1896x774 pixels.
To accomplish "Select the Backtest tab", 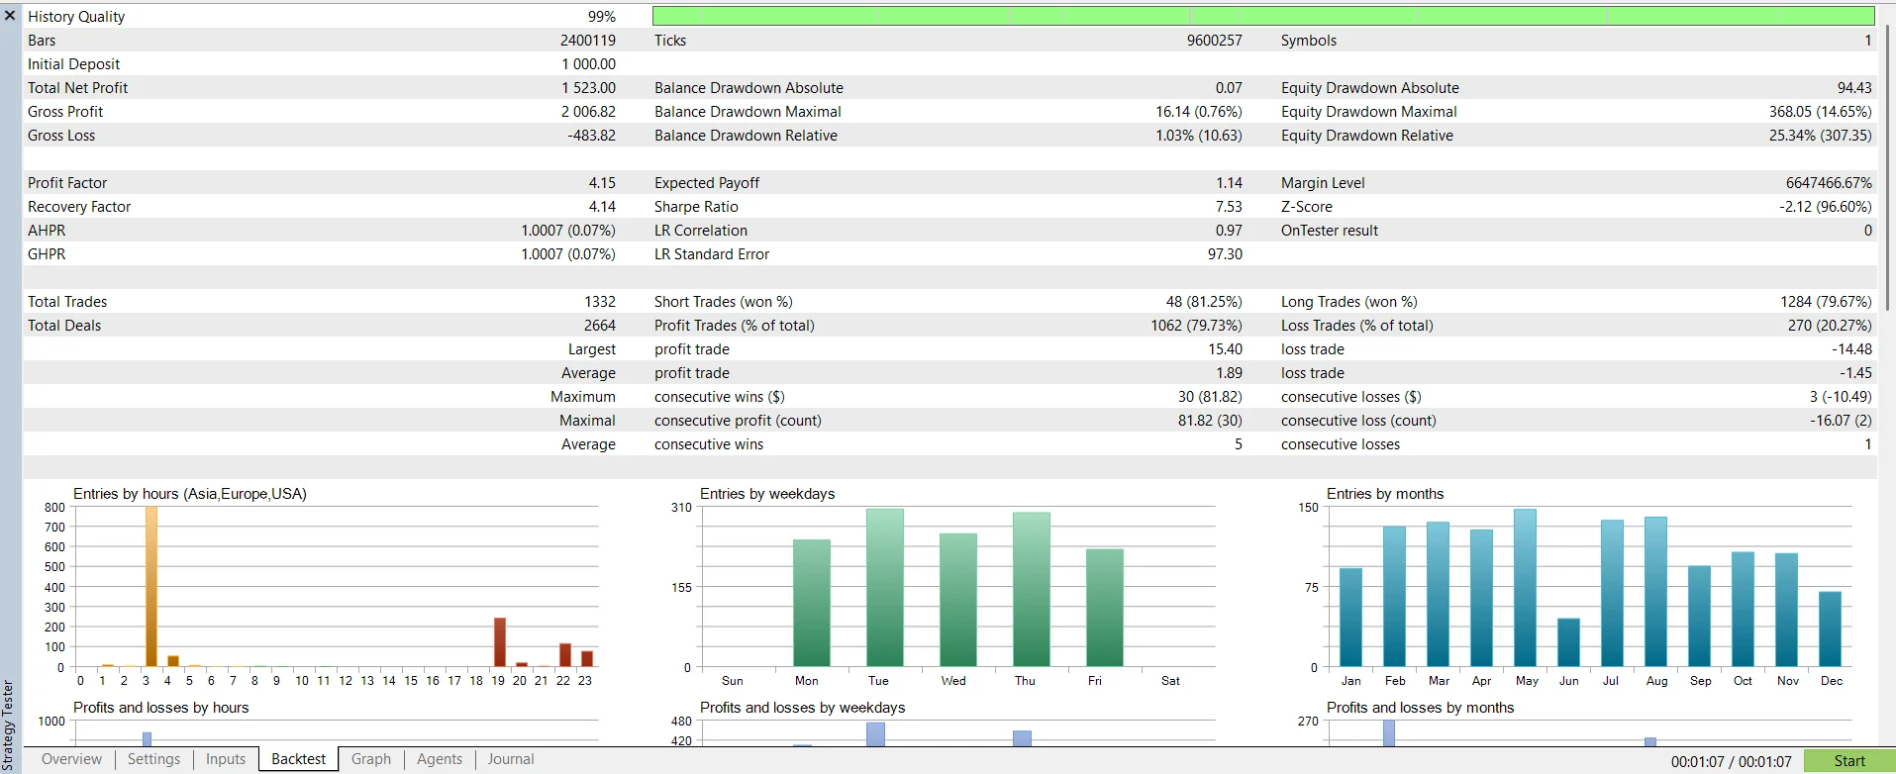I will click(298, 759).
